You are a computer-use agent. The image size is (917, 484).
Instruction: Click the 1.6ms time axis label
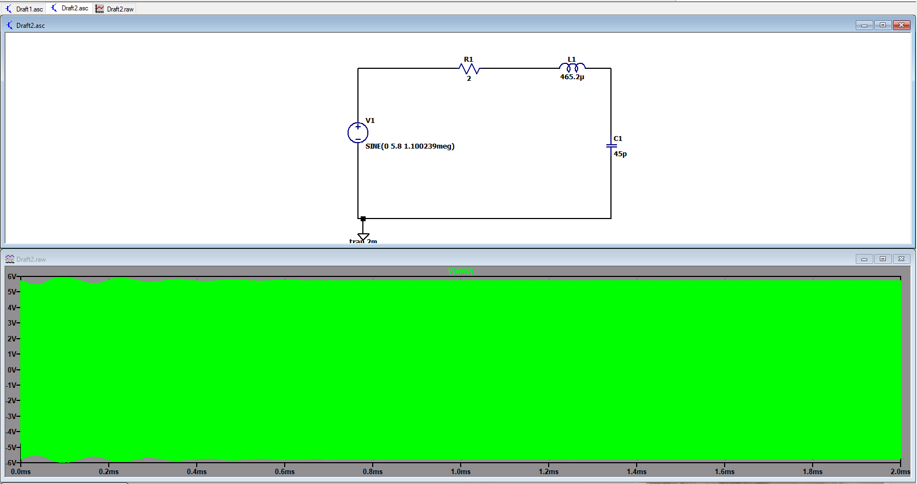(725, 471)
